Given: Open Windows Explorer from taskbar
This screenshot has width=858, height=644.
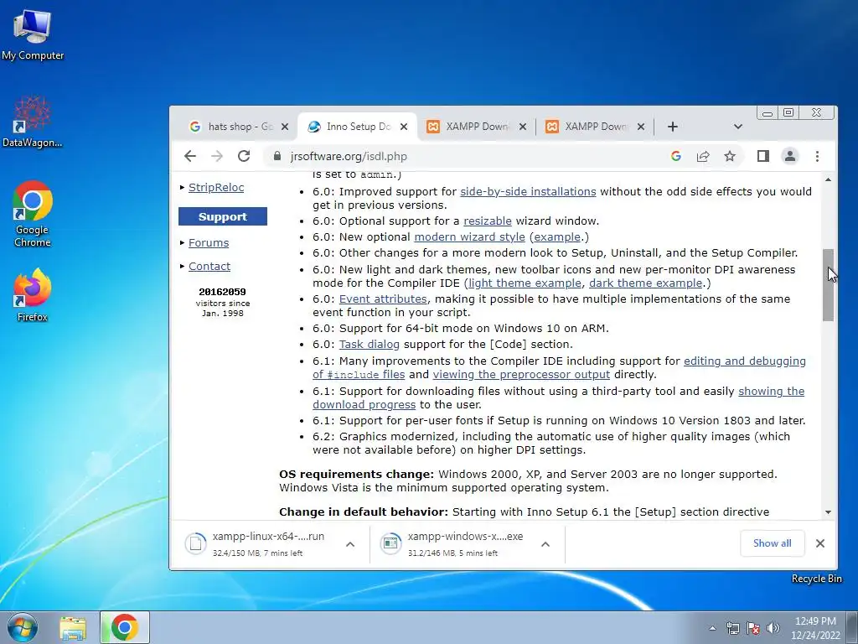Looking at the screenshot, I should pos(73,628).
